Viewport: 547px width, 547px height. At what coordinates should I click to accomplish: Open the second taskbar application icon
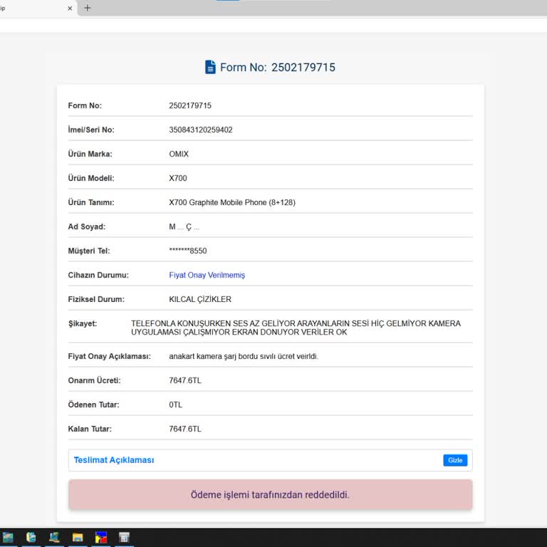click(x=31, y=537)
